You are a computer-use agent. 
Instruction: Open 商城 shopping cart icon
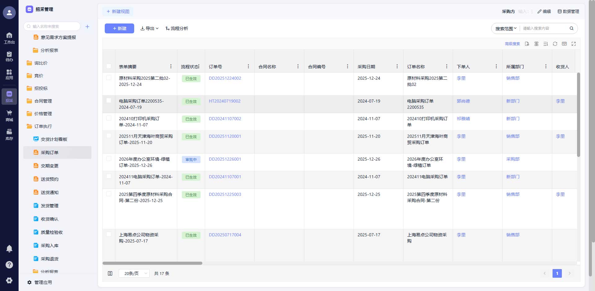coord(9,116)
